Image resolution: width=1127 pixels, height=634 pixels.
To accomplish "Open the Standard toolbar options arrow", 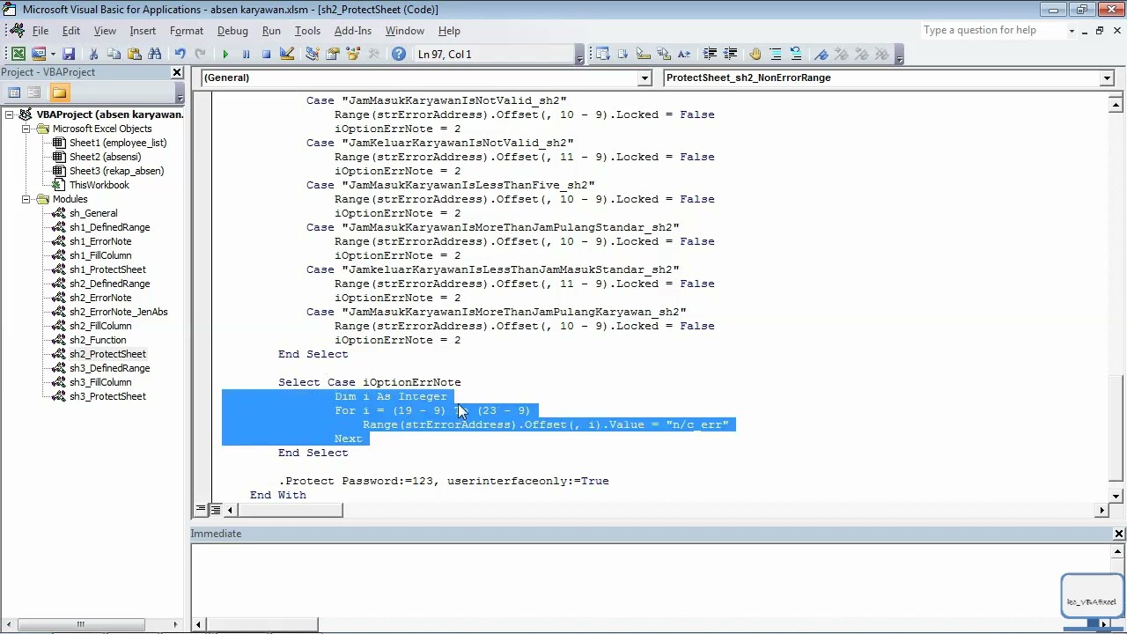I will coord(579,55).
